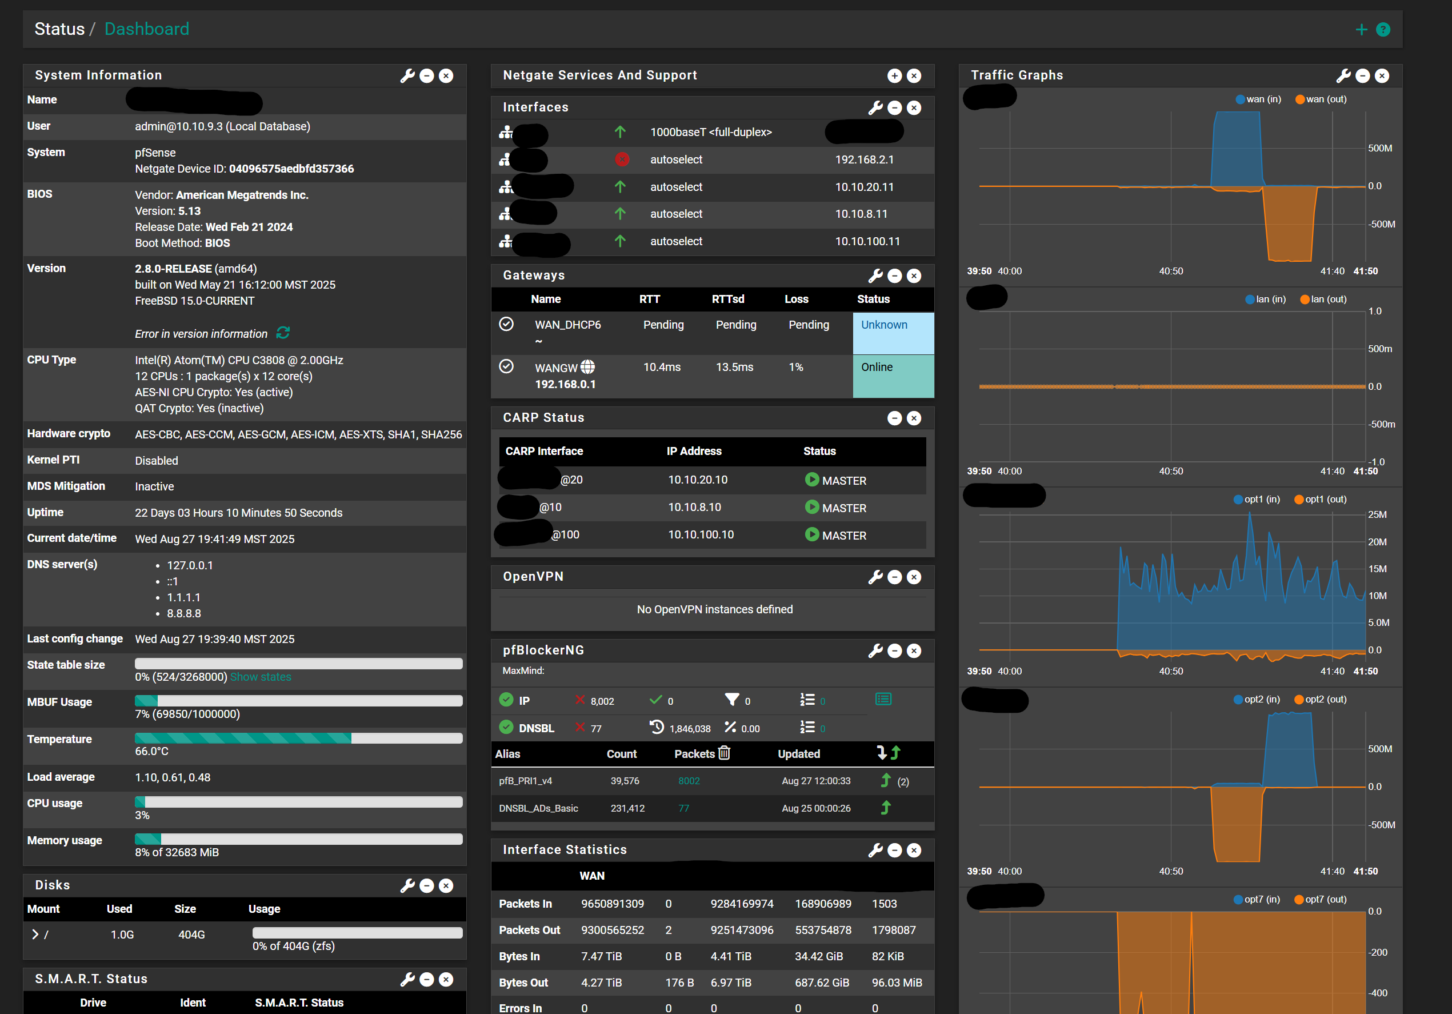
Task: Open the 8002 packets count link
Action: pyautogui.click(x=689, y=781)
